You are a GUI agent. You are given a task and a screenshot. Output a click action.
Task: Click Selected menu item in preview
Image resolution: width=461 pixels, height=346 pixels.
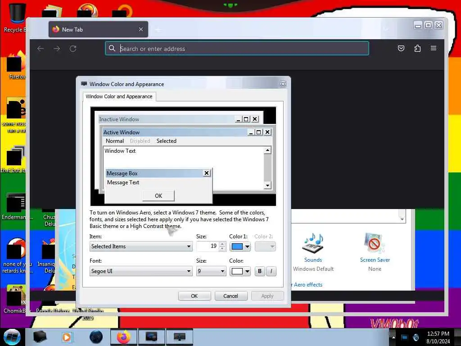tap(167, 141)
